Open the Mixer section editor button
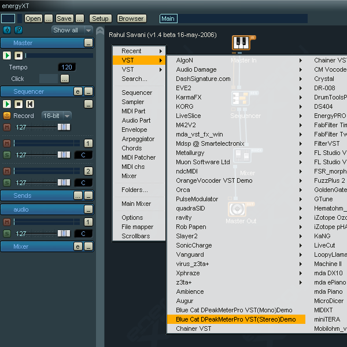The width and height of the screenshot is (347, 347). [78, 246]
